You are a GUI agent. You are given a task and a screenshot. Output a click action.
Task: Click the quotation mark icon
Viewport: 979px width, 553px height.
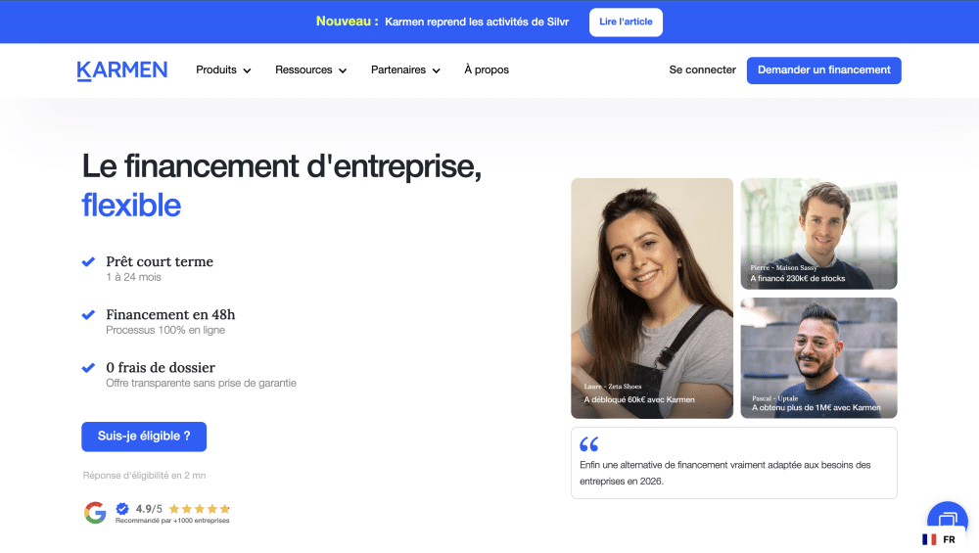588,444
